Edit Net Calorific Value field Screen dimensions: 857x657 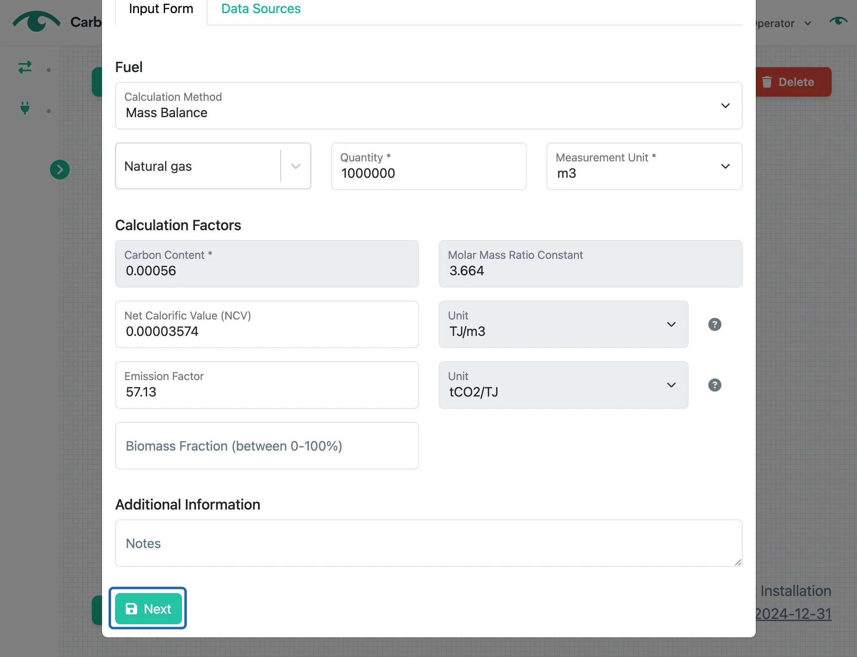(267, 324)
